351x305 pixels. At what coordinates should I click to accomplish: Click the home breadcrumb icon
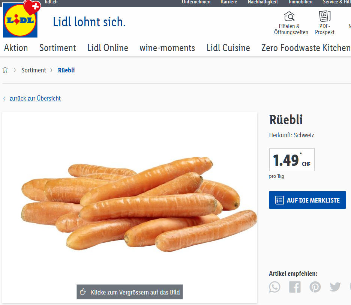click(5, 70)
